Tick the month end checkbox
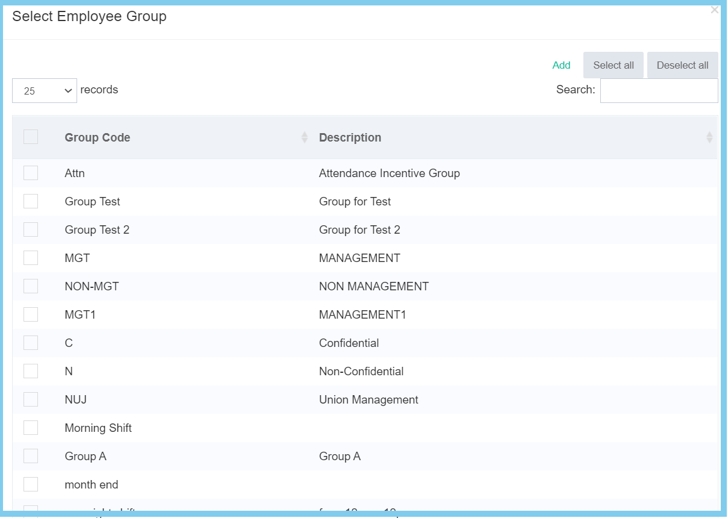 tap(31, 484)
